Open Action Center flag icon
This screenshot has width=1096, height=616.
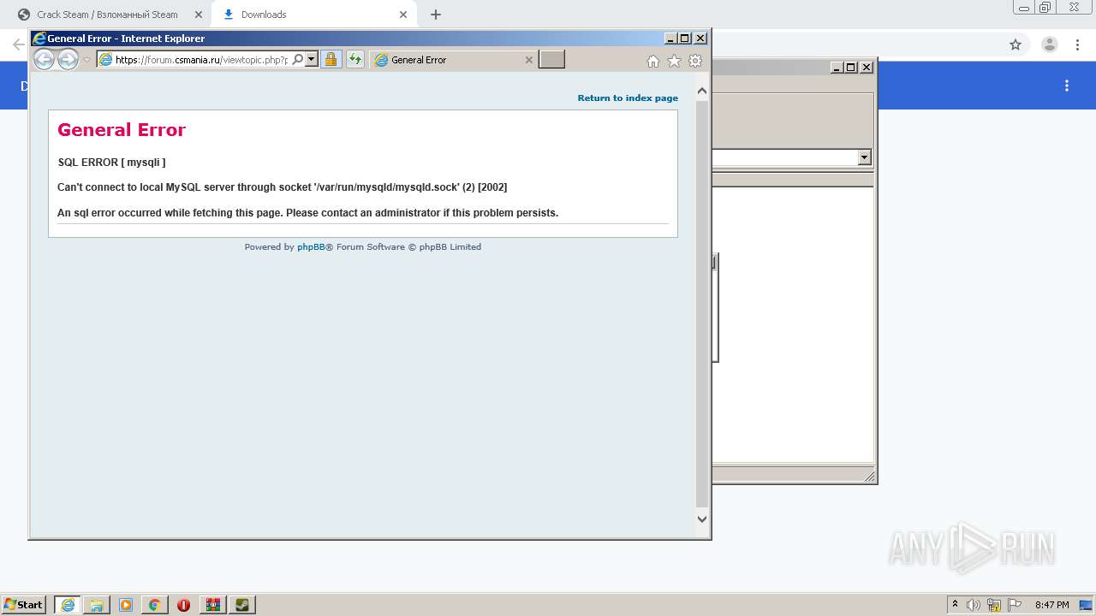(1015, 605)
